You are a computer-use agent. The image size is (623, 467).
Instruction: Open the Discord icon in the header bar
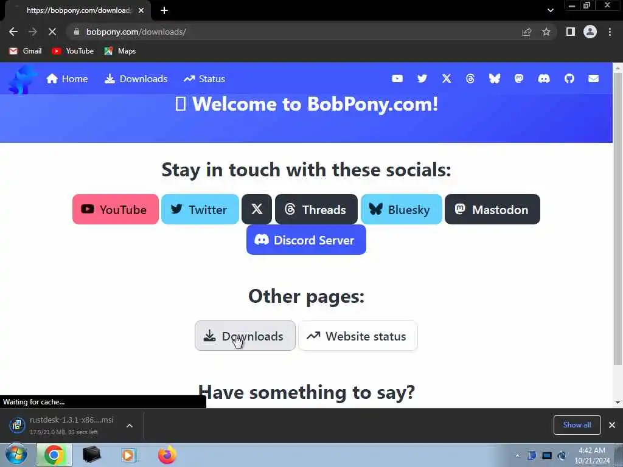[544, 78]
